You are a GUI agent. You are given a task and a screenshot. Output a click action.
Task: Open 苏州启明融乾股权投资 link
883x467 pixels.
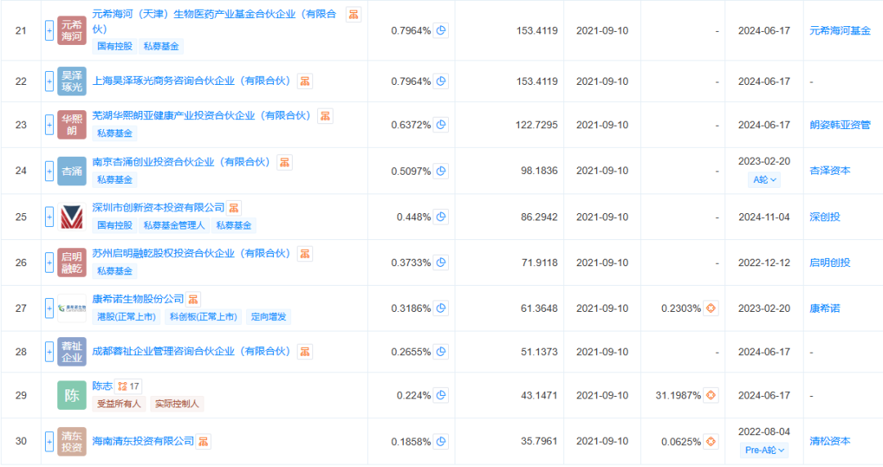(x=191, y=253)
